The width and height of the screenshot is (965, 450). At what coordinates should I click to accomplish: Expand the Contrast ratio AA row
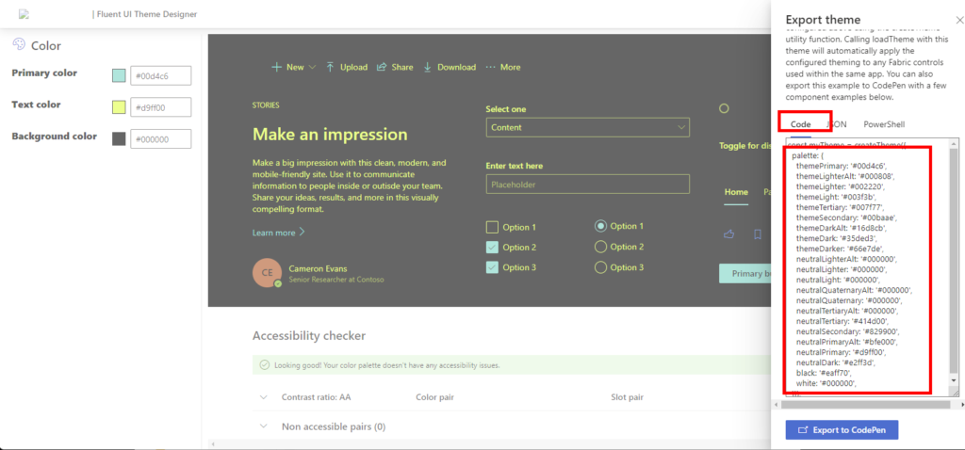point(264,397)
